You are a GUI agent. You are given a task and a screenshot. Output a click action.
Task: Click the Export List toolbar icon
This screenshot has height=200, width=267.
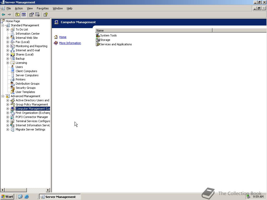pos(38,15)
